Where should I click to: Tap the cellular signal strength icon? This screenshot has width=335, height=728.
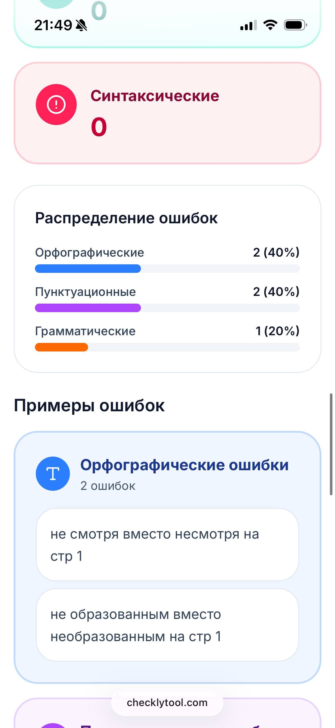click(x=248, y=25)
